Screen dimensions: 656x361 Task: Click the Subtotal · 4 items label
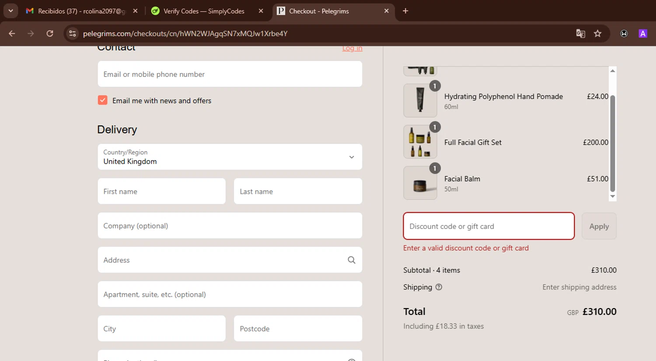click(432, 270)
